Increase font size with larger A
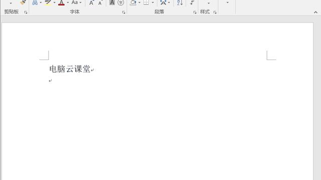 click(91, 2)
